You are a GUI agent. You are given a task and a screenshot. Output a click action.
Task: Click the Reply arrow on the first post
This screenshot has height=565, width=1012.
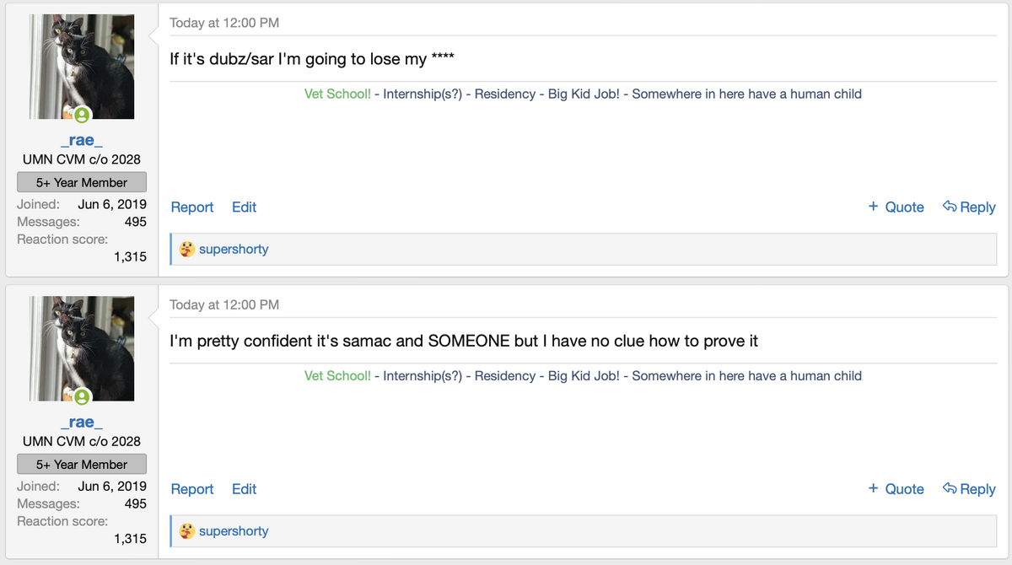[950, 207]
